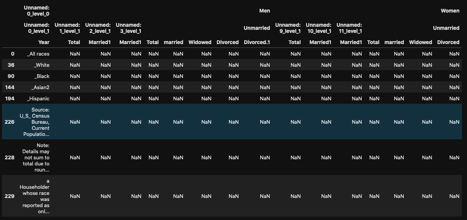Click NaN in _All races row under Divorced.1
Viewport: 467px width, 220px height.
pyautogui.click(x=265, y=54)
